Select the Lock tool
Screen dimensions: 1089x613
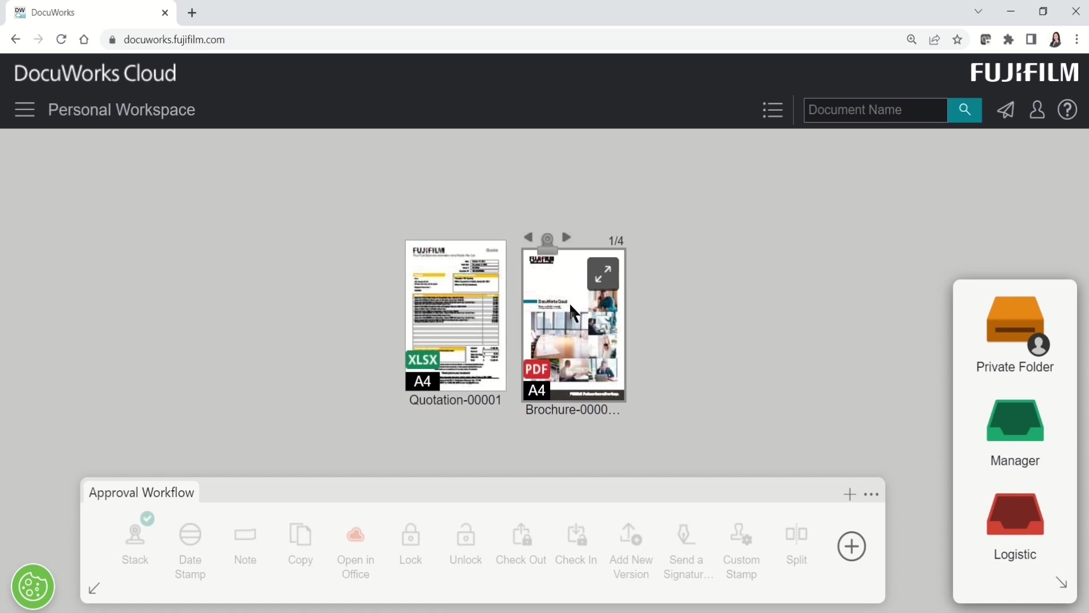click(x=411, y=545)
